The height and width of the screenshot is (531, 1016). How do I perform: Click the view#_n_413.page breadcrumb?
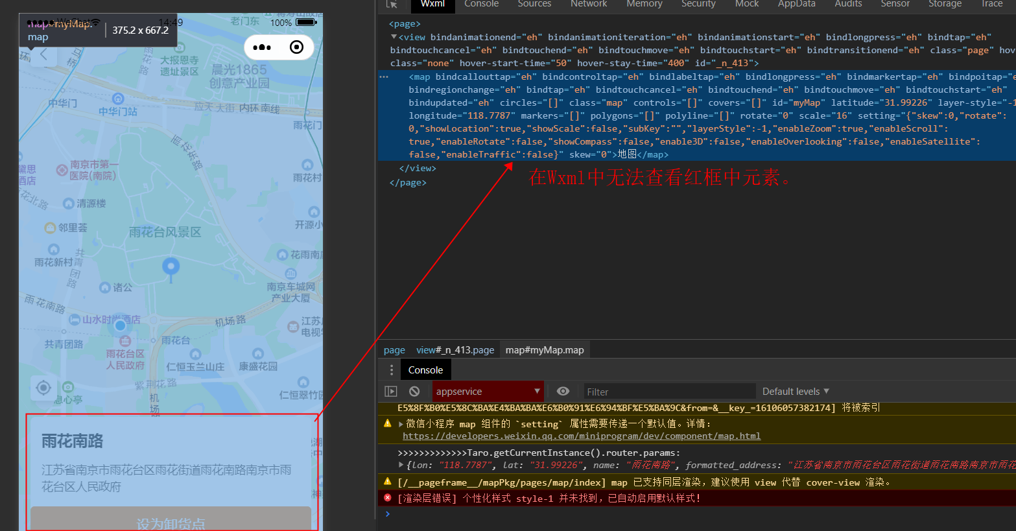[x=455, y=350]
